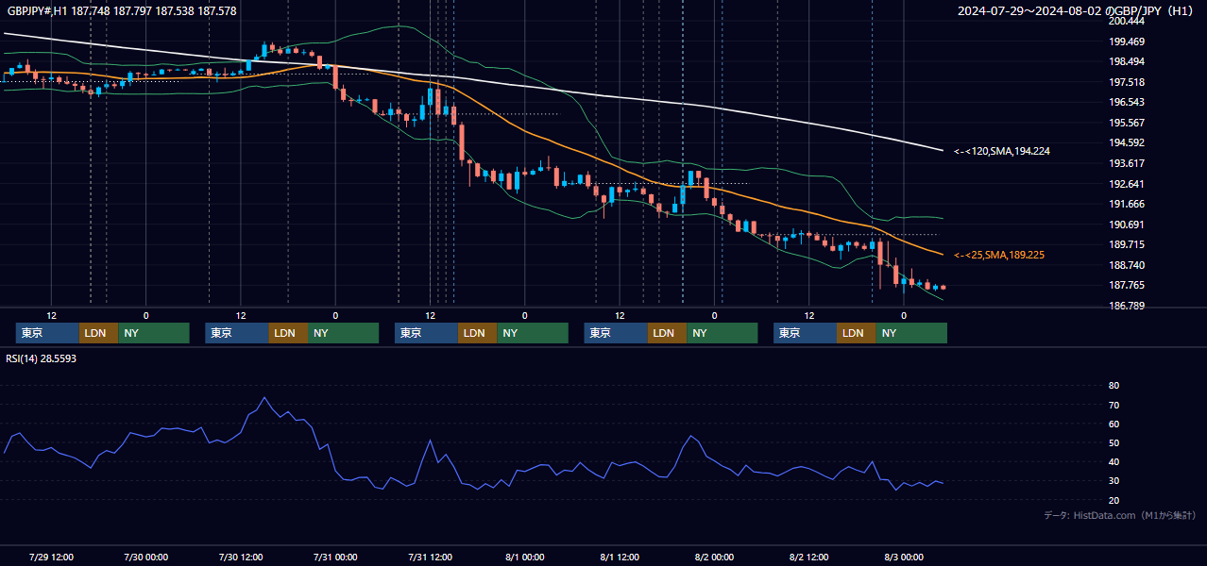Click the 200.444 price axis label
This screenshot has width=1207, height=566.
click(1127, 21)
